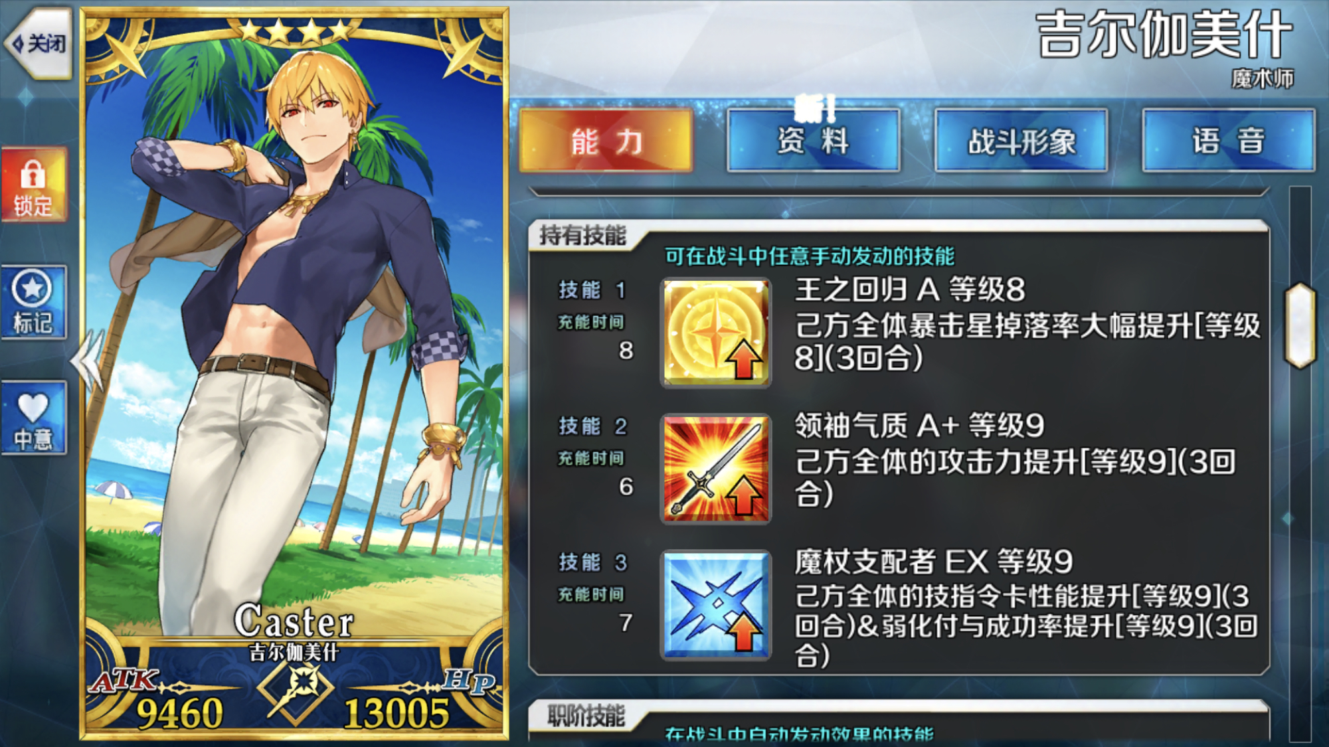This screenshot has width=1329, height=747.
Task: Open the 魔杖支配者 EX skill icon
Action: point(715,604)
